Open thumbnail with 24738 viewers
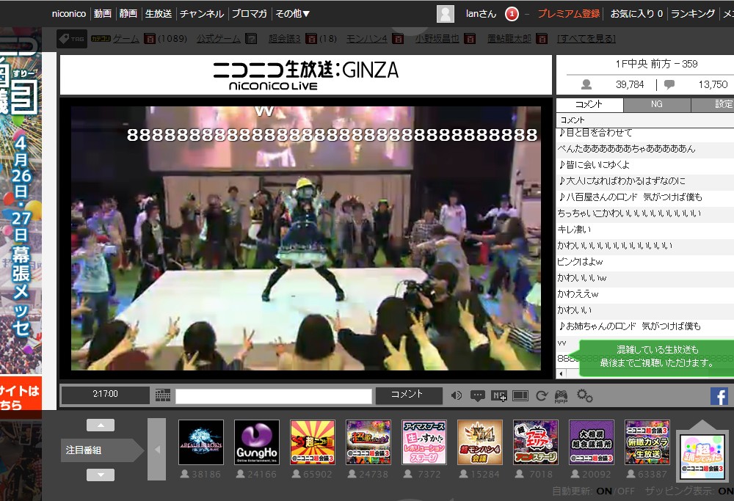Viewport: 734px width, 501px height. (368, 442)
